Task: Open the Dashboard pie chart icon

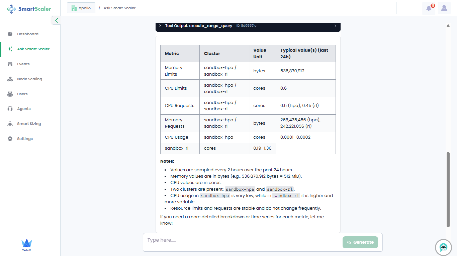Action: (x=10, y=34)
